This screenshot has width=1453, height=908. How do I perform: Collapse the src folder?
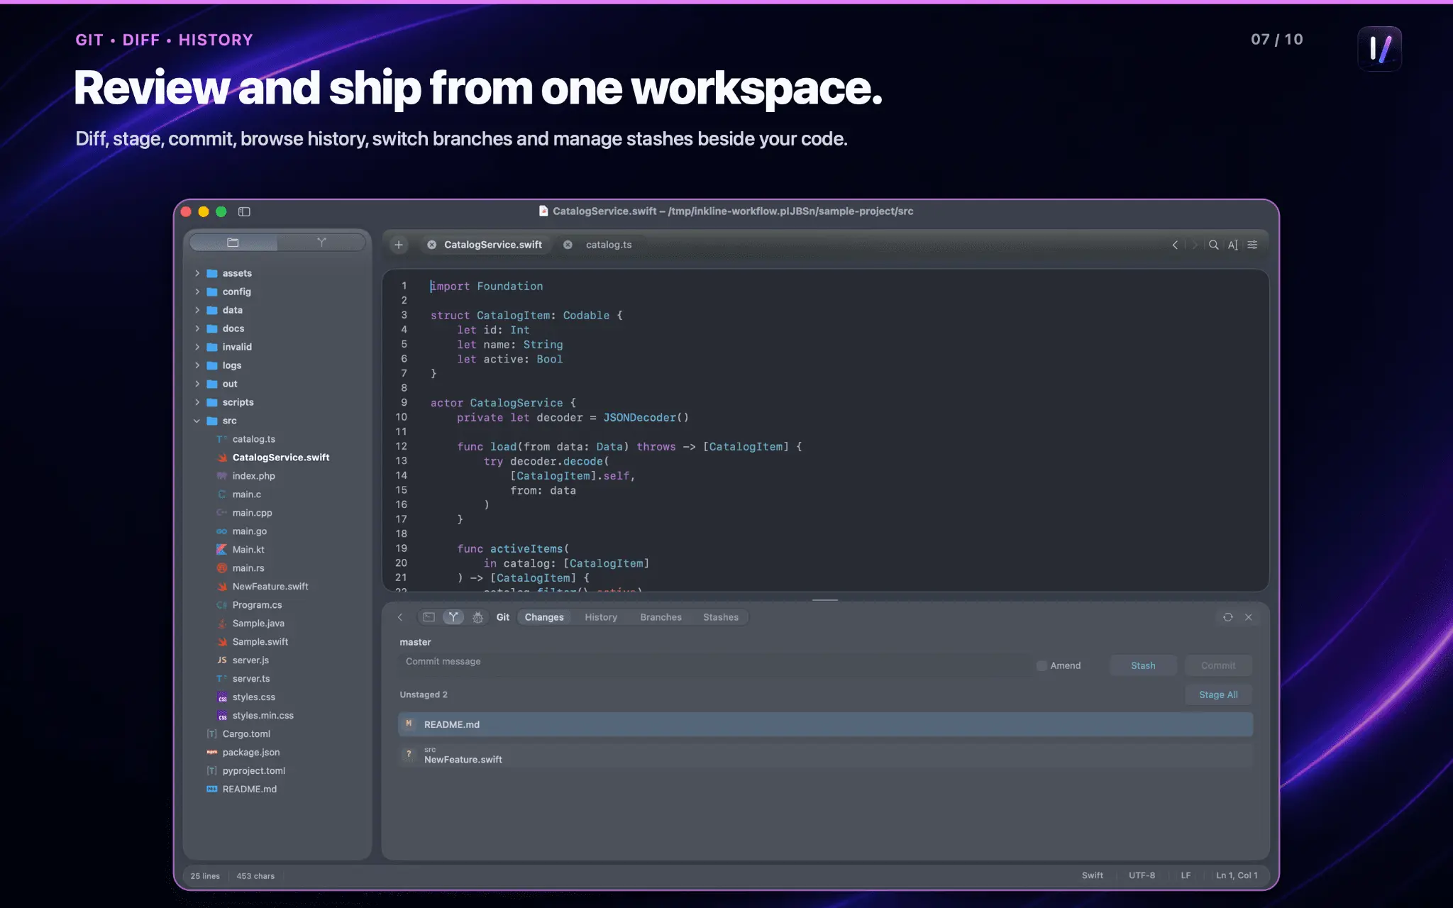pyautogui.click(x=197, y=421)
